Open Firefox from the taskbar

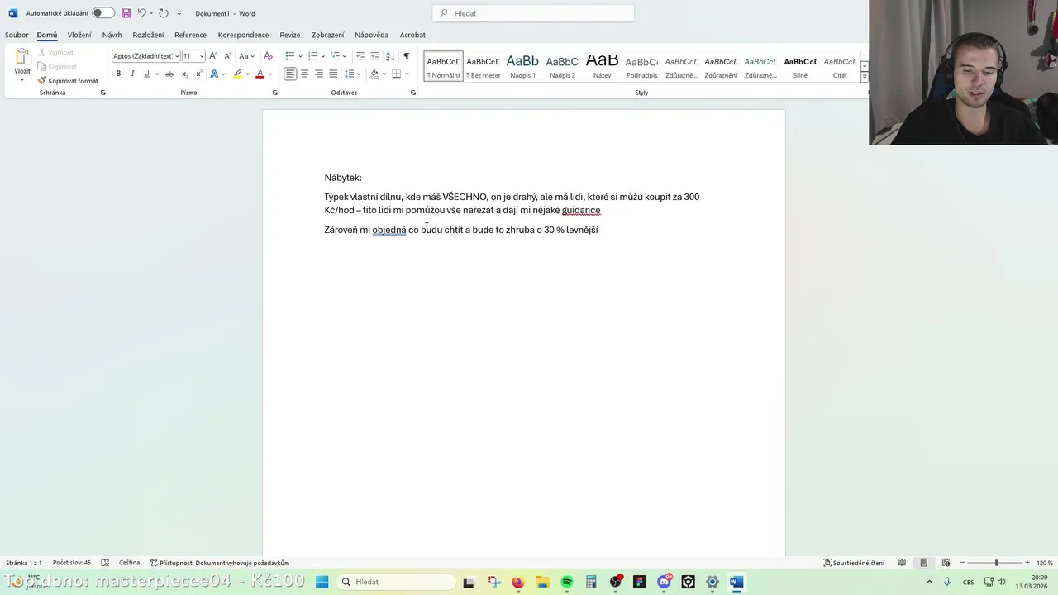coord(518,582)
